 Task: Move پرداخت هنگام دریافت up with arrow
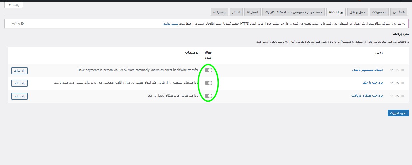pos(397,96)
